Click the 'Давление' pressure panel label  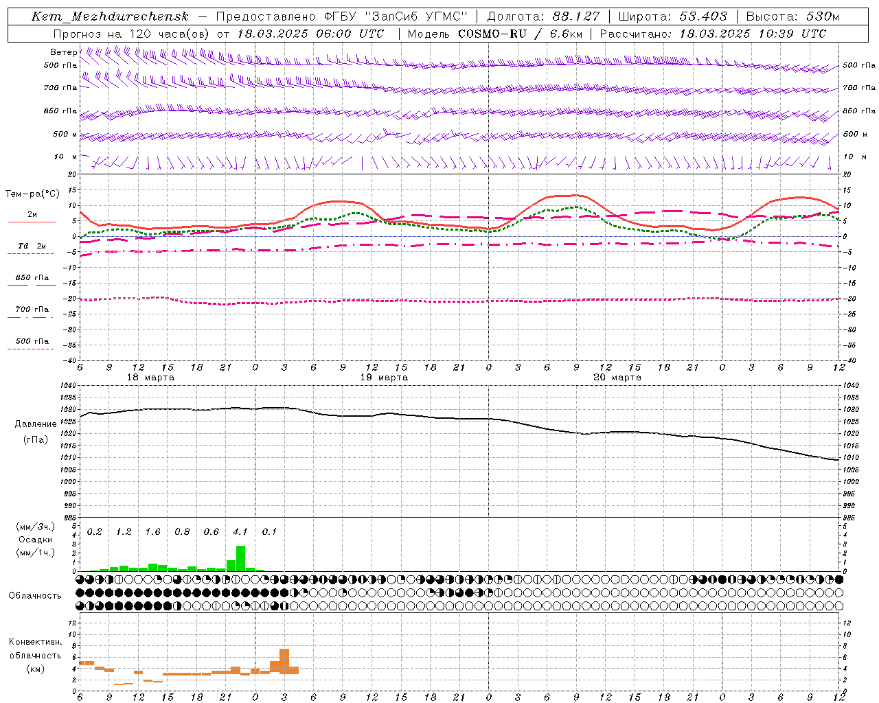point(36,424)
